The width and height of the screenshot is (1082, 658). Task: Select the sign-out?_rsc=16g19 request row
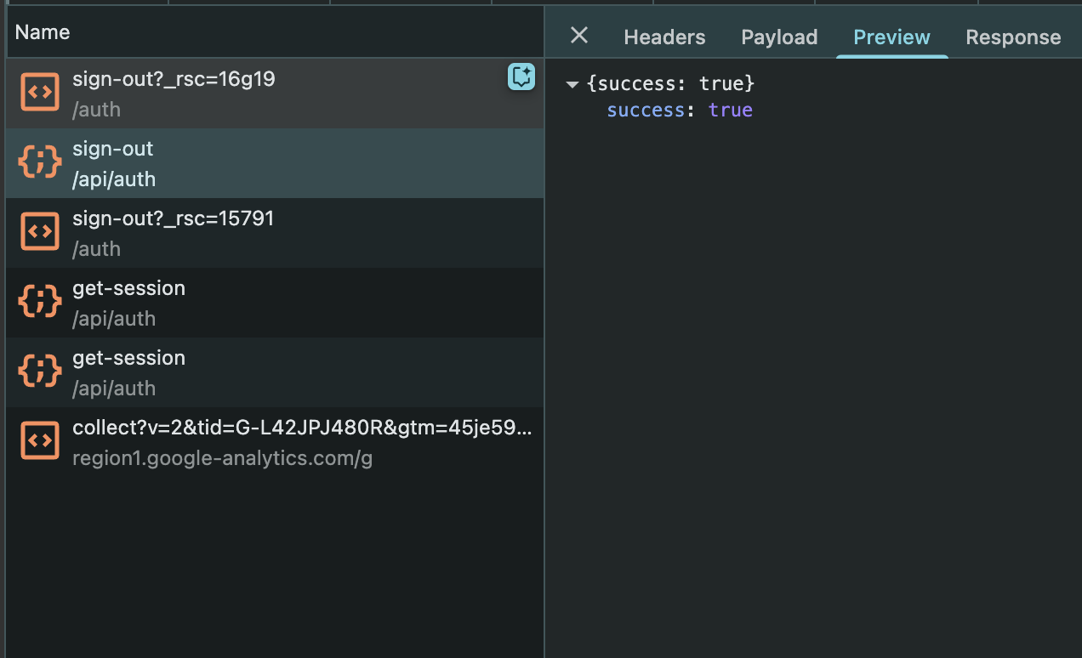point(255,93)
